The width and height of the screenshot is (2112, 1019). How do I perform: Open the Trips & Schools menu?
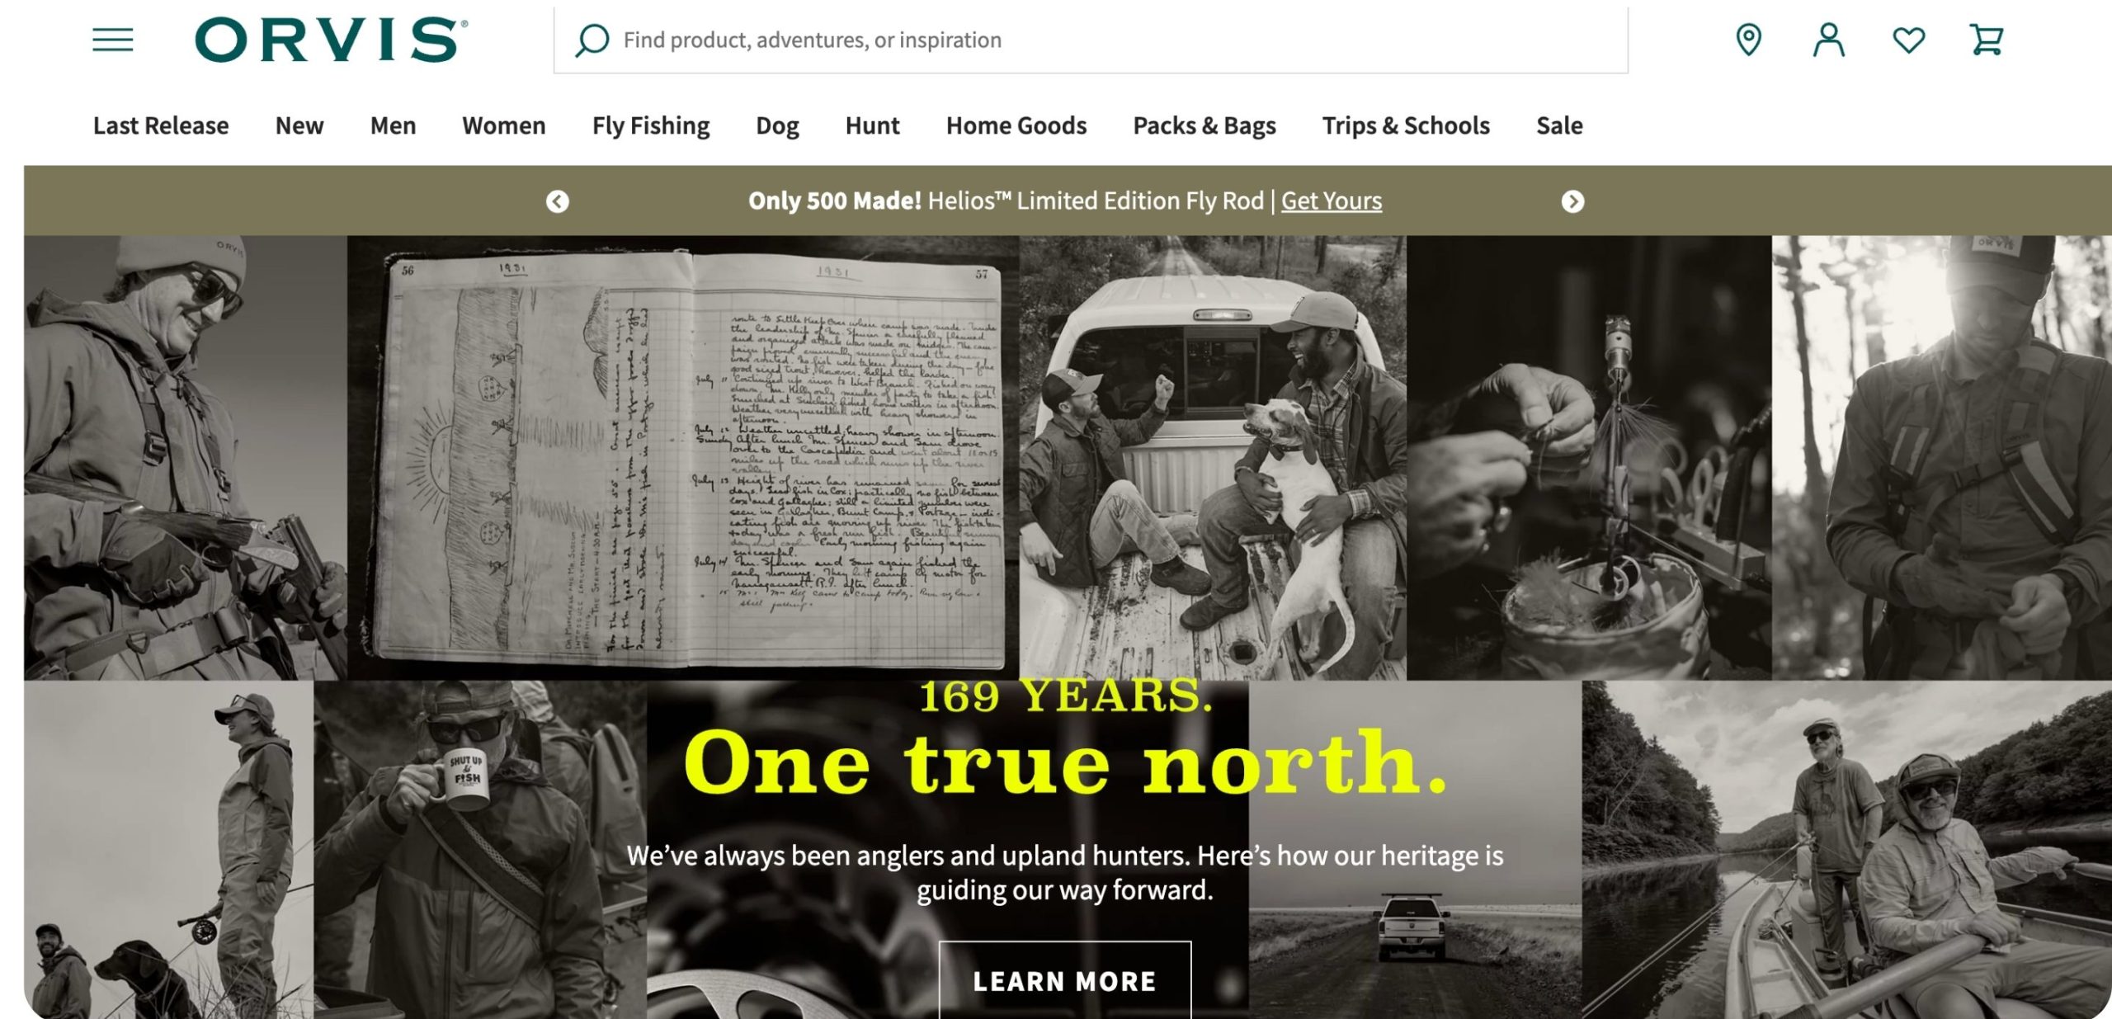click(x=1406, y=125)
